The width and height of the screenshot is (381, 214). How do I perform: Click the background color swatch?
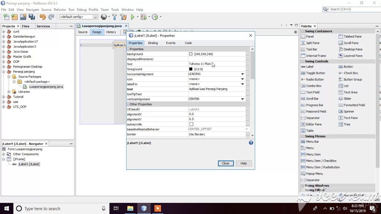click(x=191, y=54)
